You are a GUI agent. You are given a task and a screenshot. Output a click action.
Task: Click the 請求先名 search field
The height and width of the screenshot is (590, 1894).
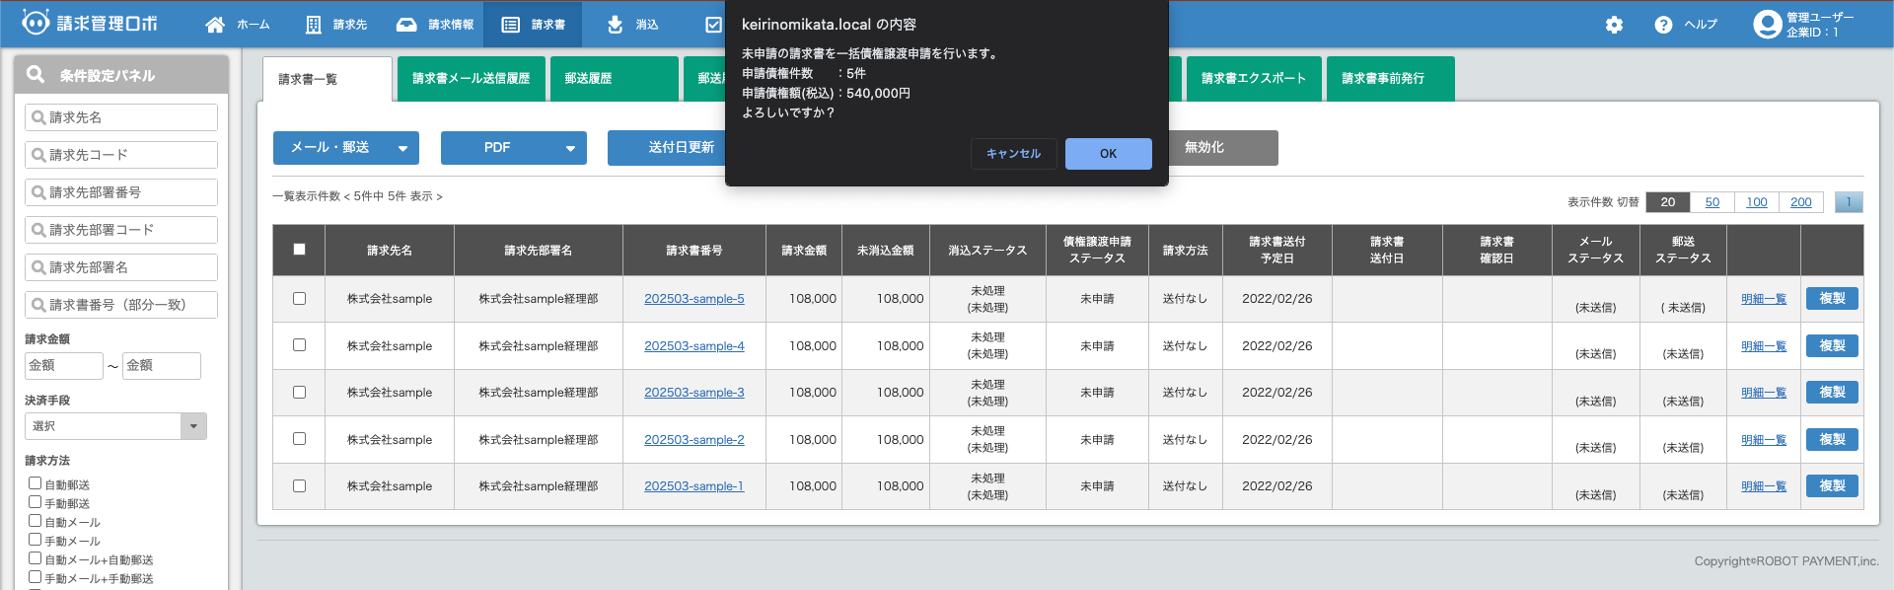coord(121,117)
